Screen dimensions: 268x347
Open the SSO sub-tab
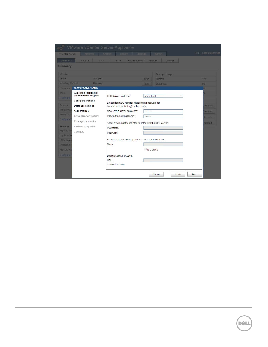coord(101,60)
